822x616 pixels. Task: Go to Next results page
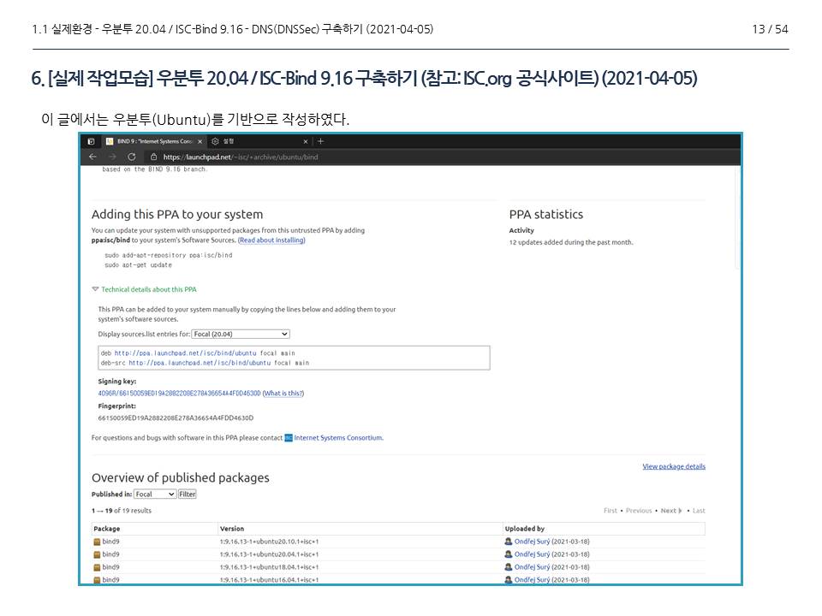tap(671, 511)
